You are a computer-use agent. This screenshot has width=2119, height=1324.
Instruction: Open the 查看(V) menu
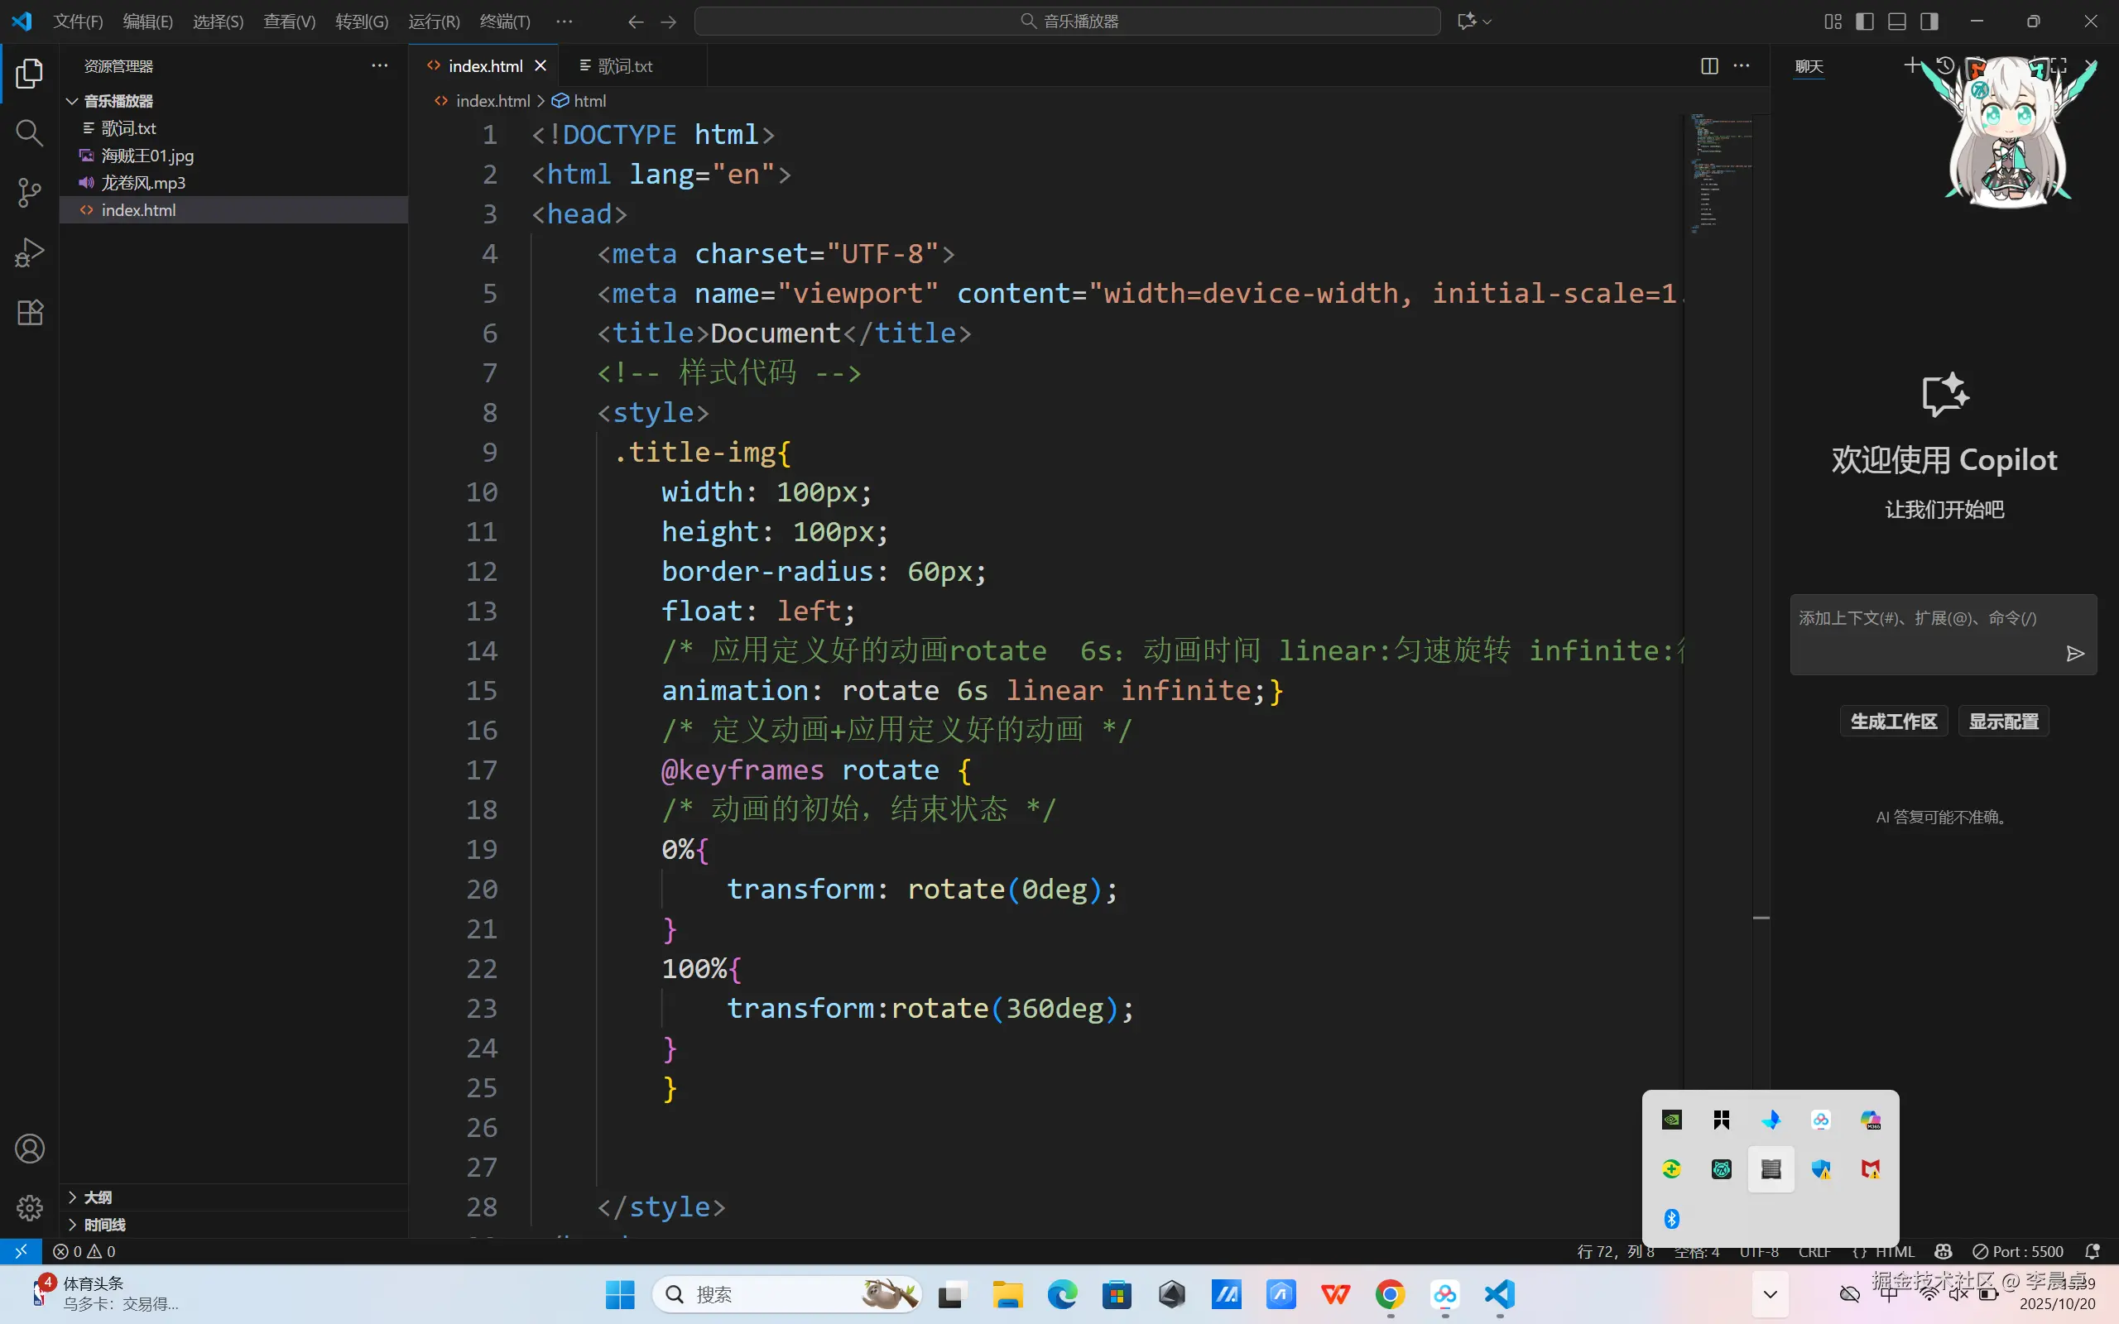(x=289, y=21)
